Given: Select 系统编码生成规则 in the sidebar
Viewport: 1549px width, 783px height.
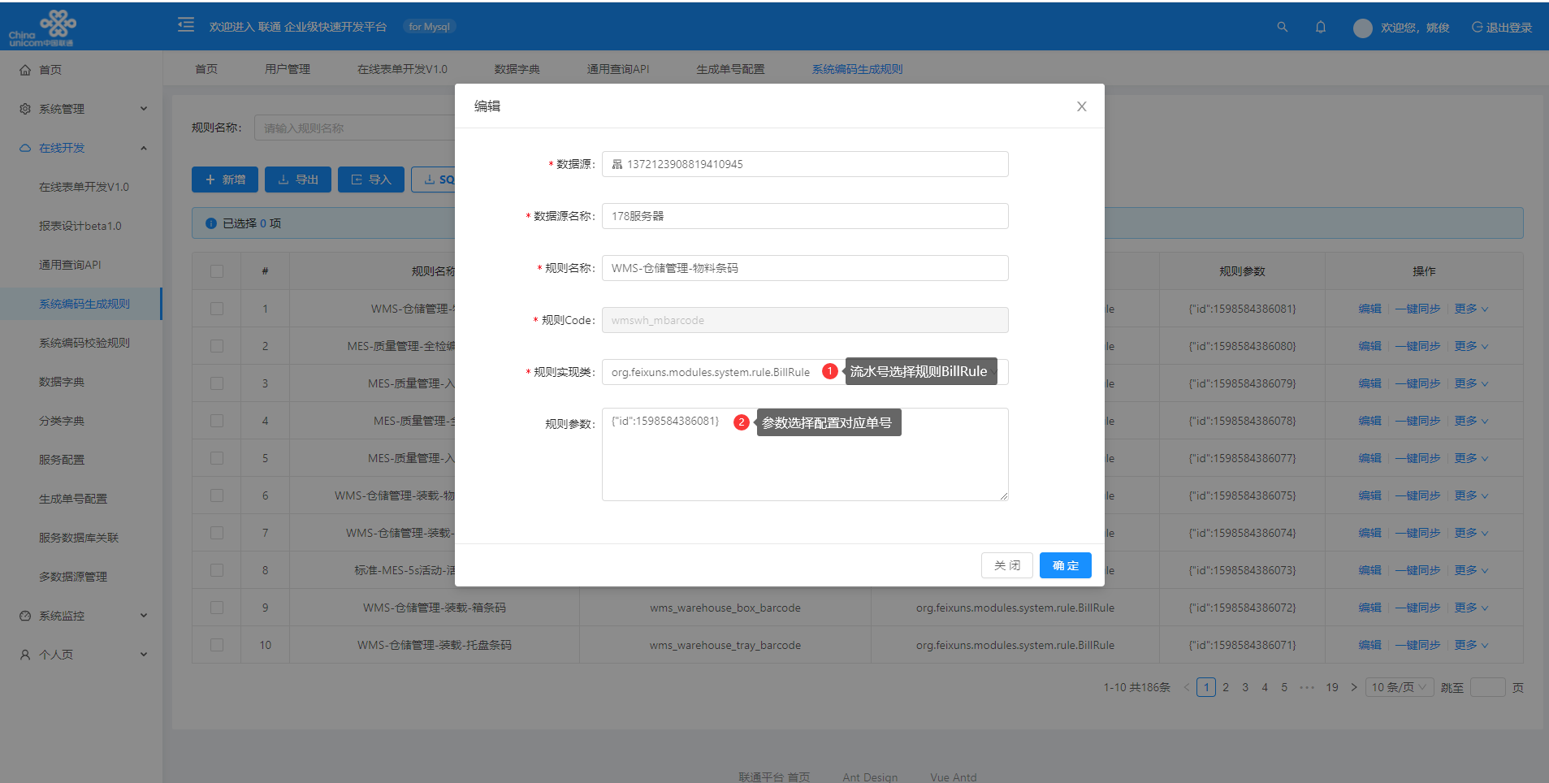Looking at the screenshot, I should 81,304.
